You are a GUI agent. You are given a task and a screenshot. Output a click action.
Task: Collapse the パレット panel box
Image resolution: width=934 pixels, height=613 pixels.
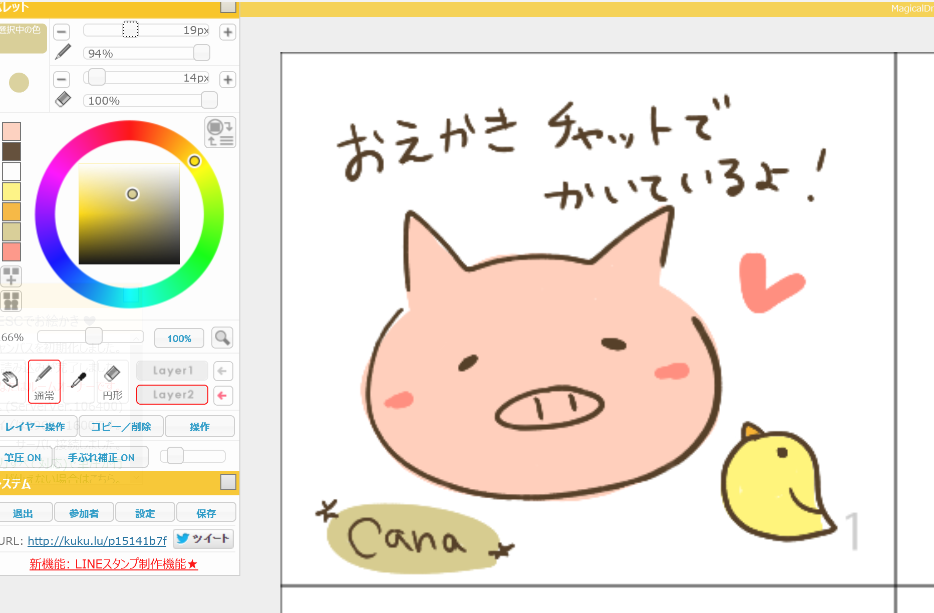(228, 7)
